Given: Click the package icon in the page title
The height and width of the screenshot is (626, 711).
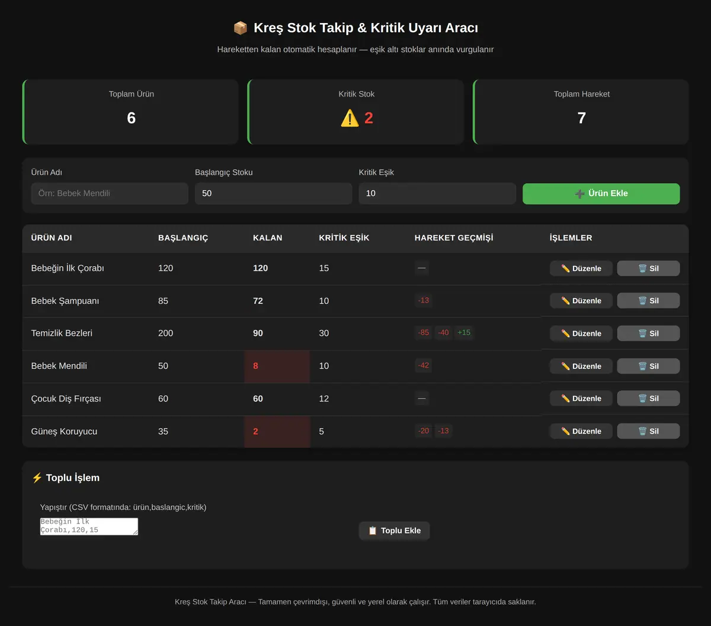Looking at the screenshot, I should 240,28.
